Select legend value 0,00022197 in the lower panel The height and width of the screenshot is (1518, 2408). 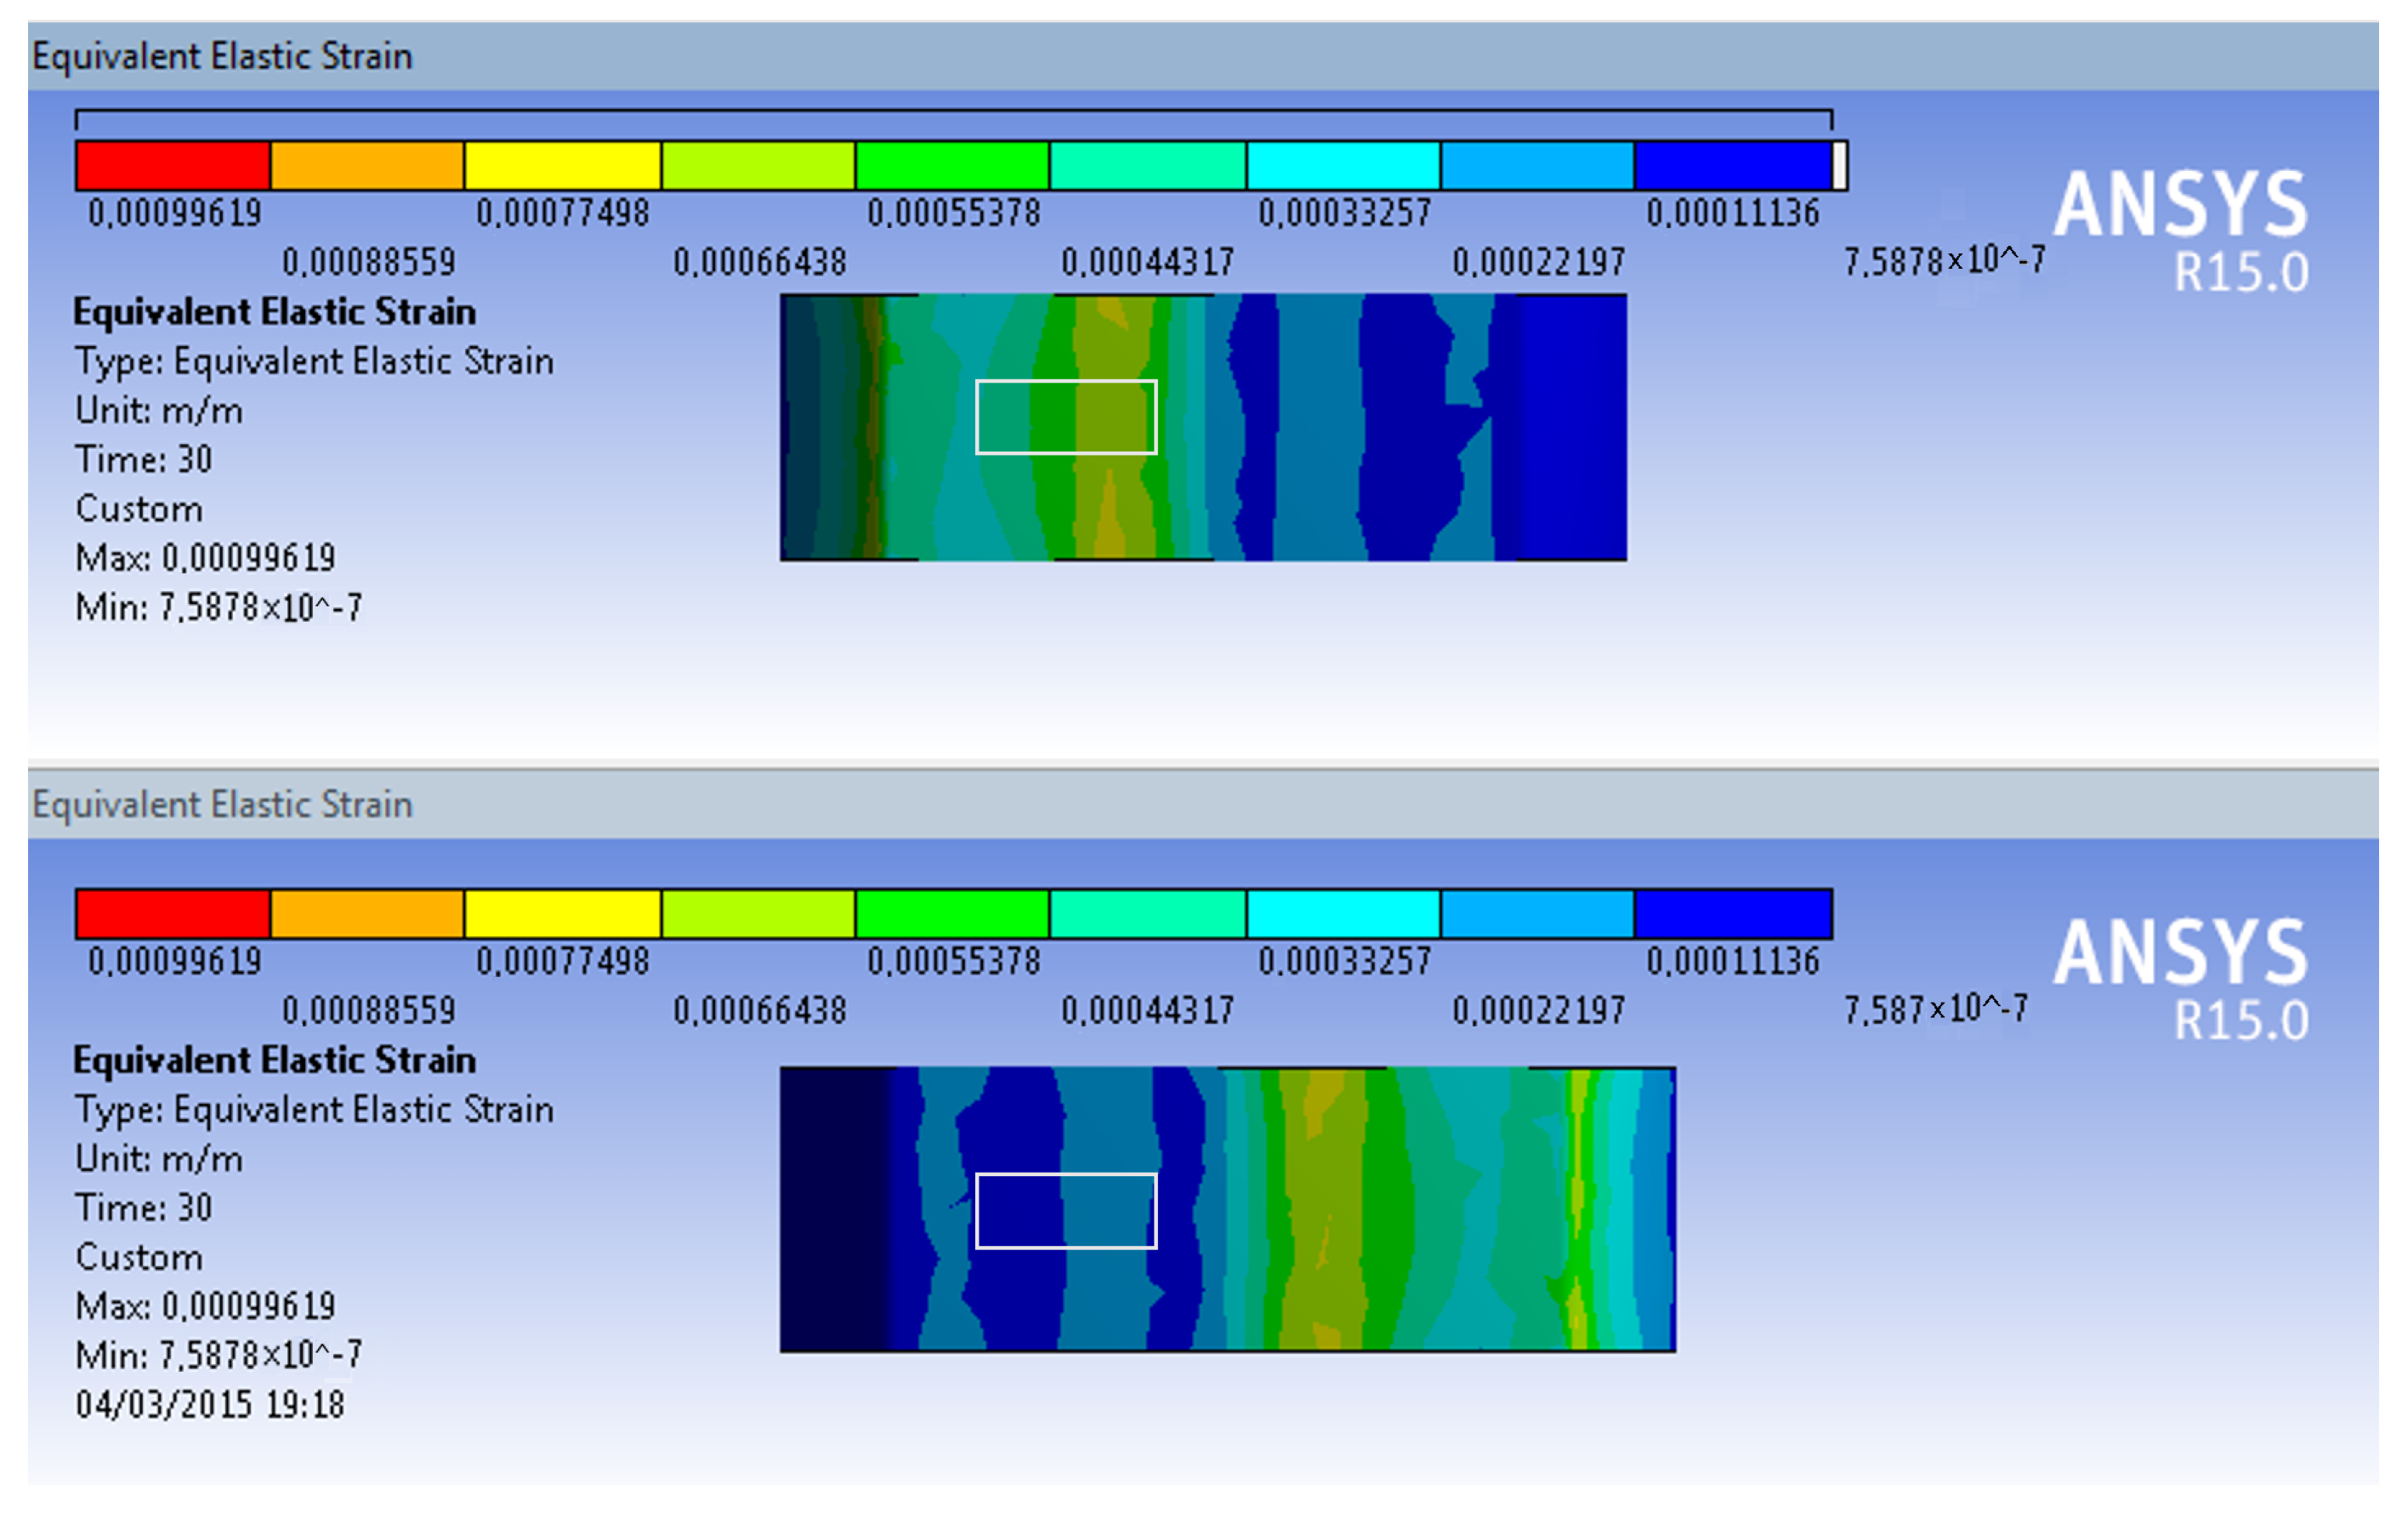coord(1539,1010)
